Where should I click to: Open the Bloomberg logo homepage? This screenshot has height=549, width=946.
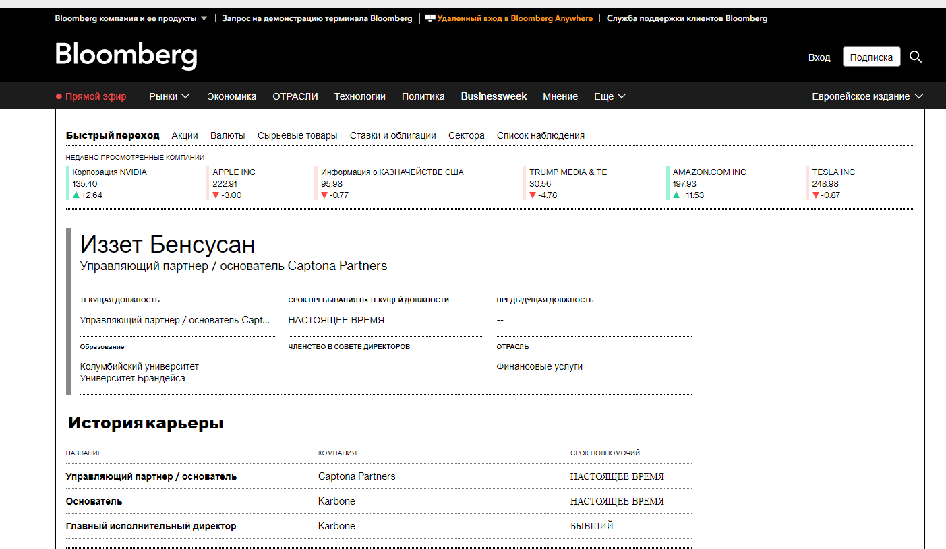point(126,55)
